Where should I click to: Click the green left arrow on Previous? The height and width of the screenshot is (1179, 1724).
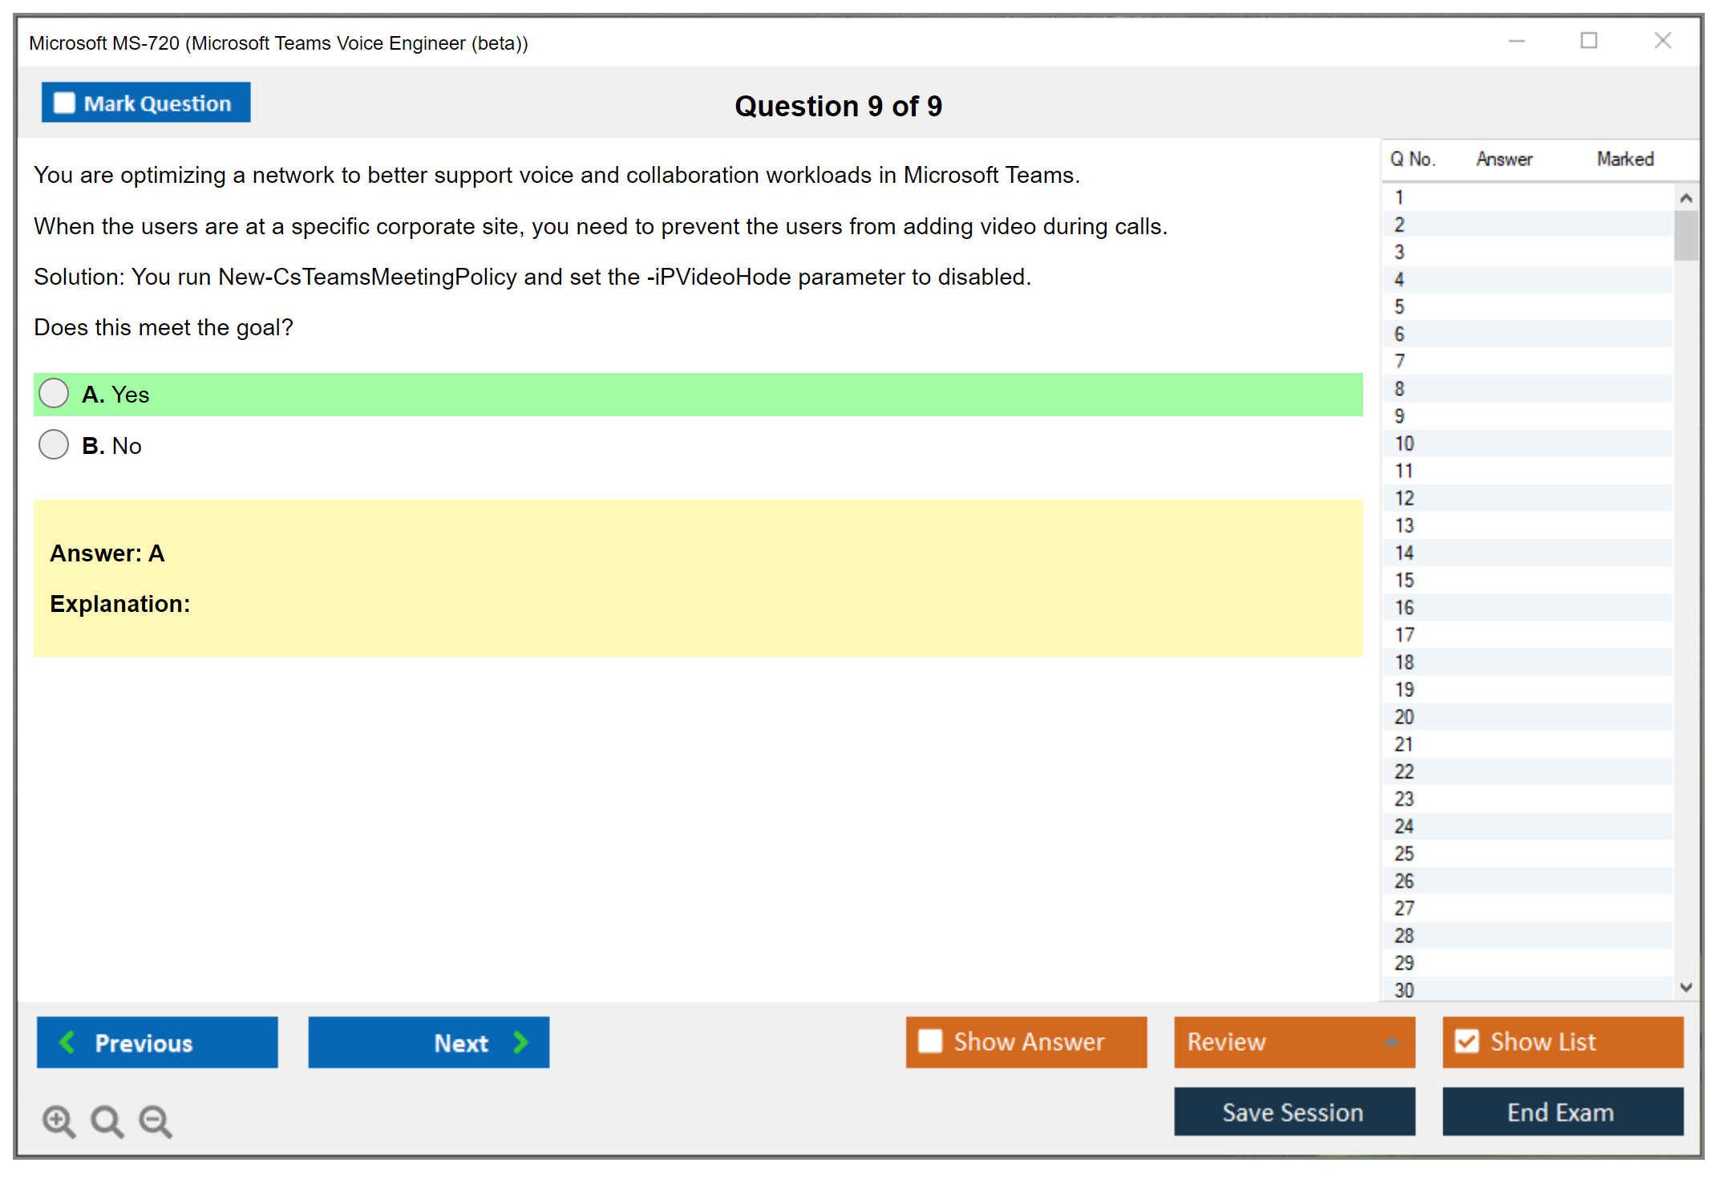point(67,1042)
